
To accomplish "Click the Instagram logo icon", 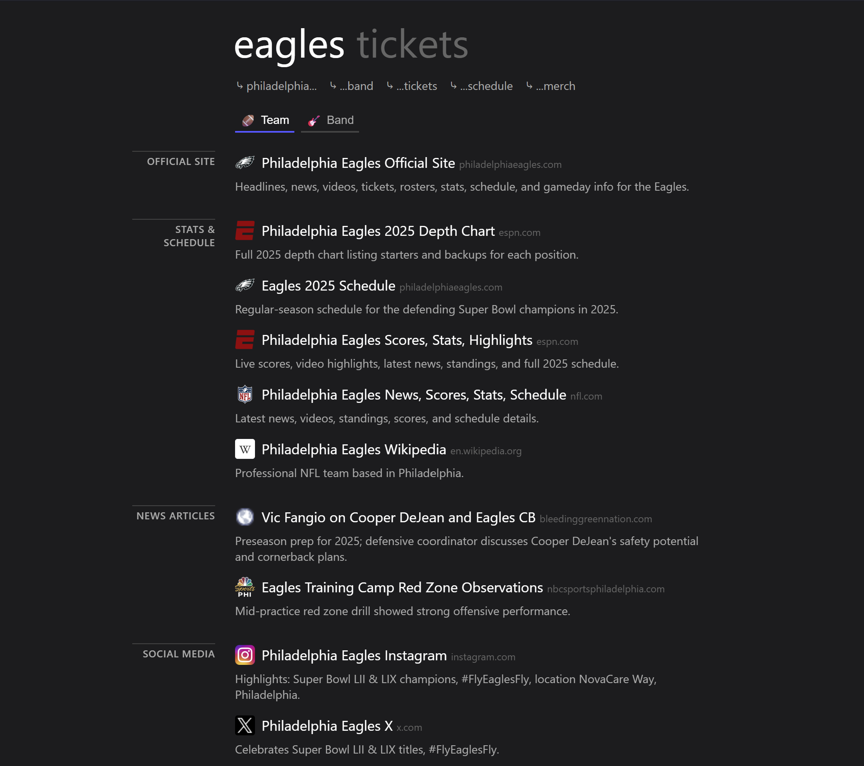I will point(245,655).
